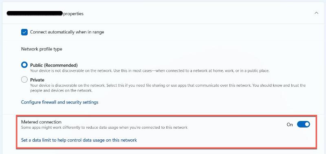This screenshot has width=326, height=154.
Task: Click the 'Public (Recommended)' bold label
Action: click(54, 65)
